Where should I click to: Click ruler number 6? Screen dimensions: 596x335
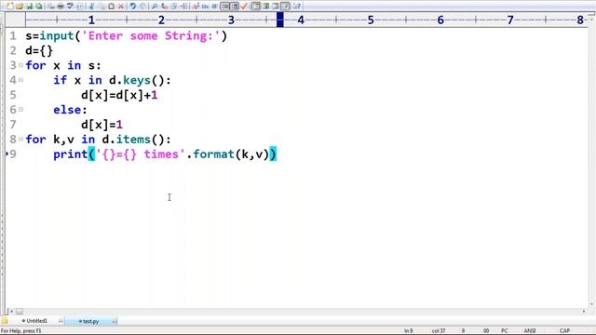click(440, 20)
